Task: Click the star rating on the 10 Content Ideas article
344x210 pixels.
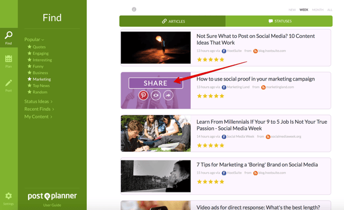Action: coord(210,60)
